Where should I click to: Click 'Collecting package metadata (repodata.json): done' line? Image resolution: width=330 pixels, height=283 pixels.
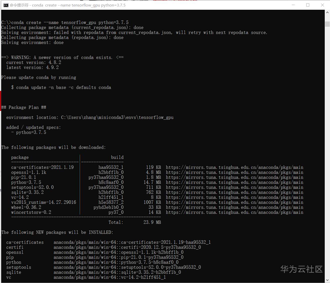(62, 37)
